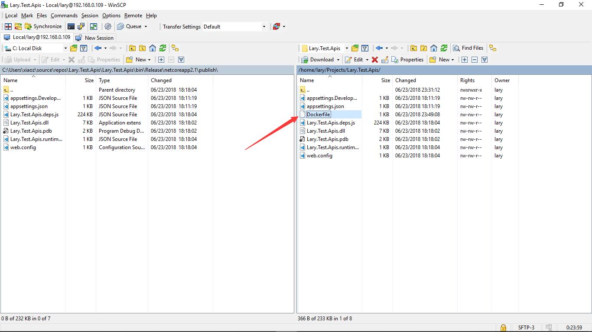The image size is (592, 332).
Task: Open the Local menu
Action: click(x=11, y=16)
